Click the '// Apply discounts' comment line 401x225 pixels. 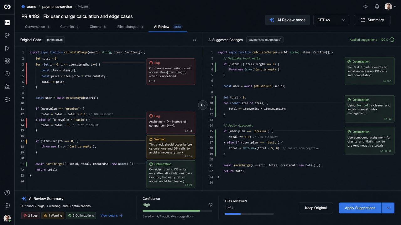coord(238,126)
